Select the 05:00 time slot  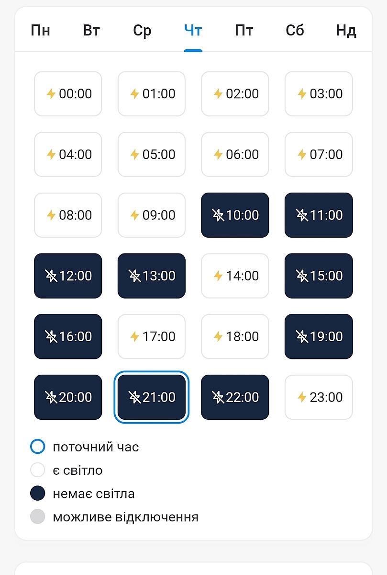[151, 154]
